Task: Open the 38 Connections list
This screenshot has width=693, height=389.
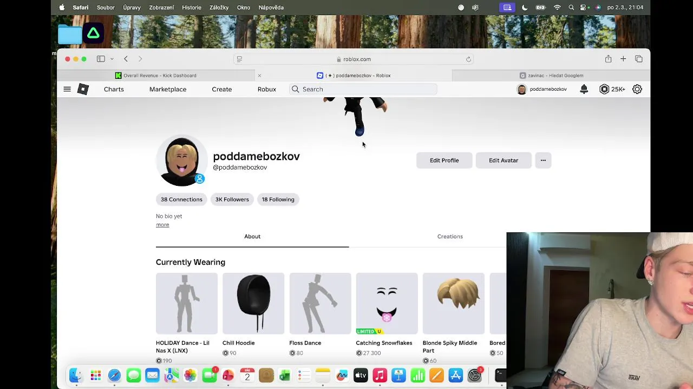Action: pyautogui.click(x=181, y=199)
